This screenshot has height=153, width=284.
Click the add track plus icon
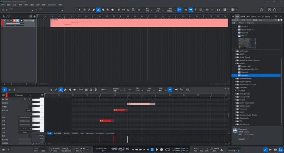click(34, 16)
